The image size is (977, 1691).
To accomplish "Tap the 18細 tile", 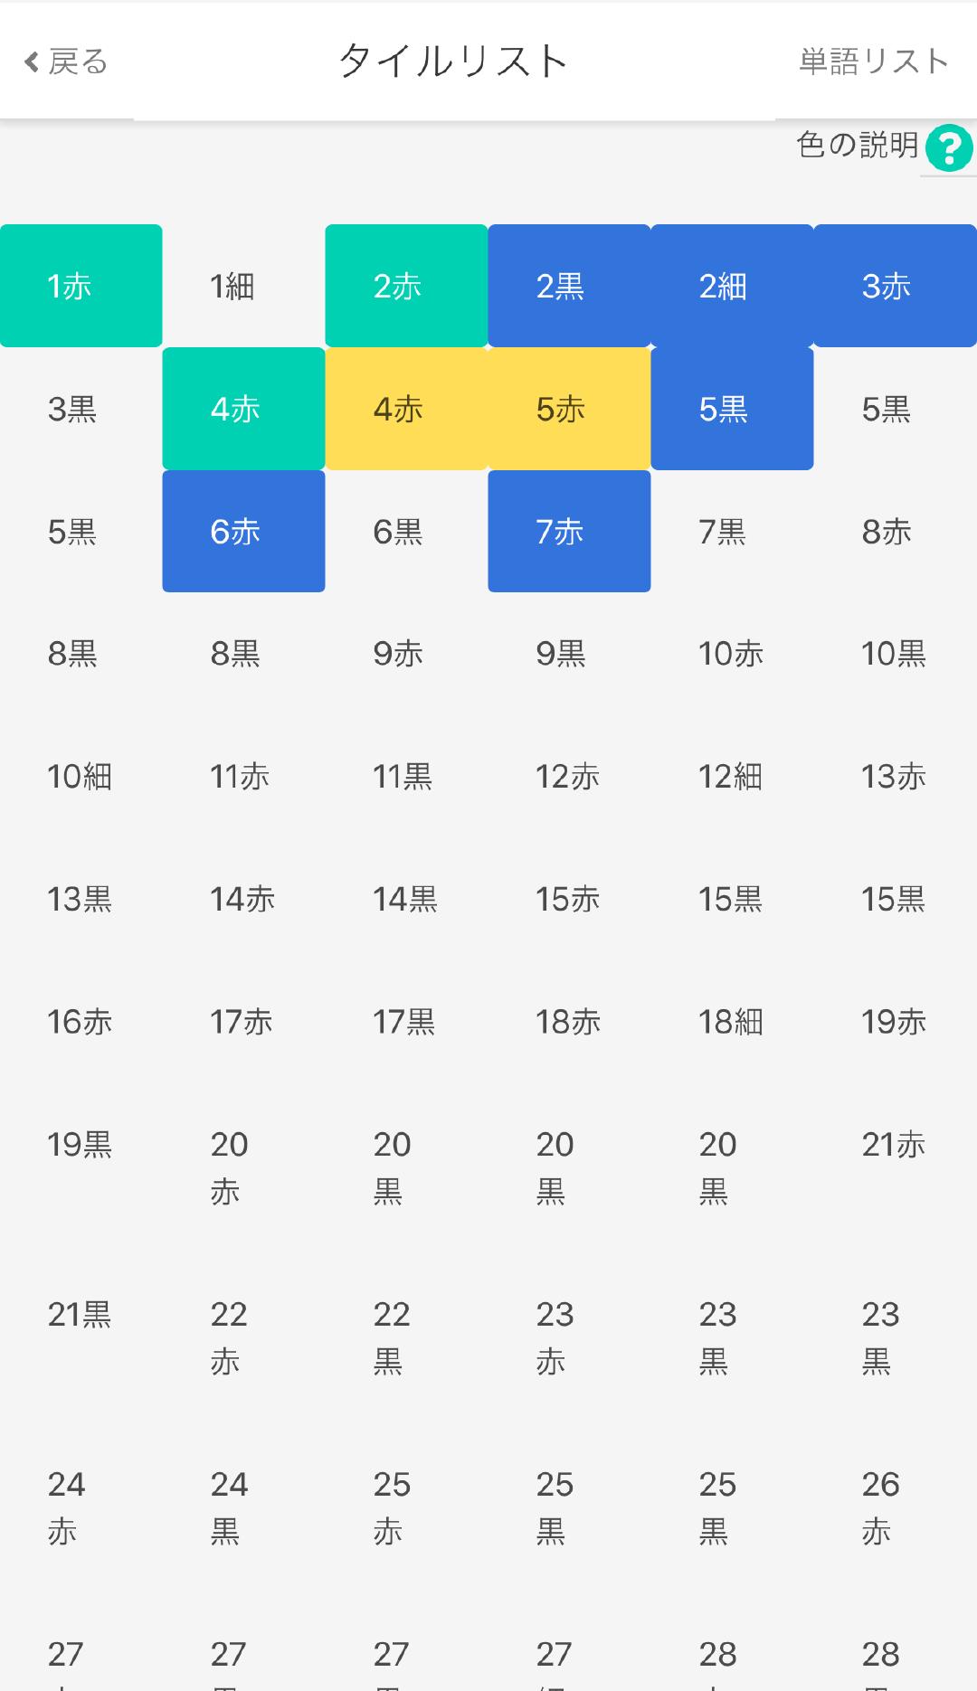I will (732, 1022).
